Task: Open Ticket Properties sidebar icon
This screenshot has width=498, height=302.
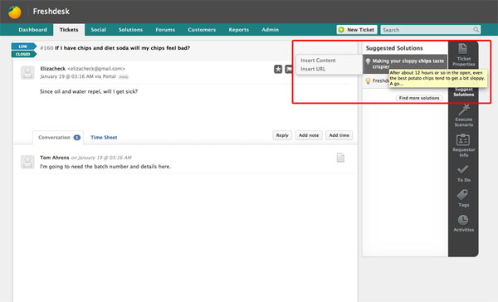Action: tap(463, 55)
